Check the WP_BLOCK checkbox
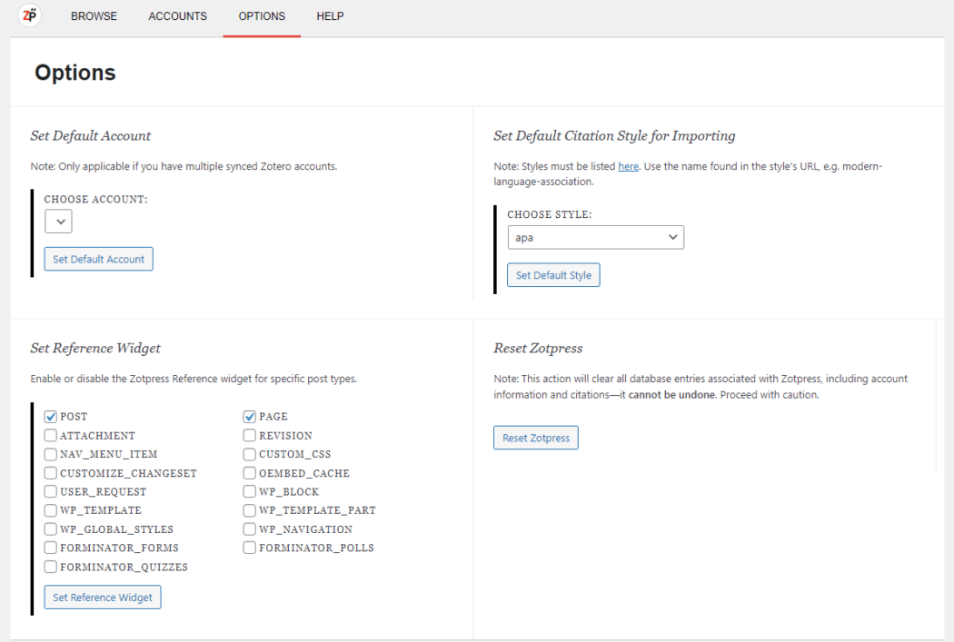Viewport: 954px width, 642px height. [250, 492]
